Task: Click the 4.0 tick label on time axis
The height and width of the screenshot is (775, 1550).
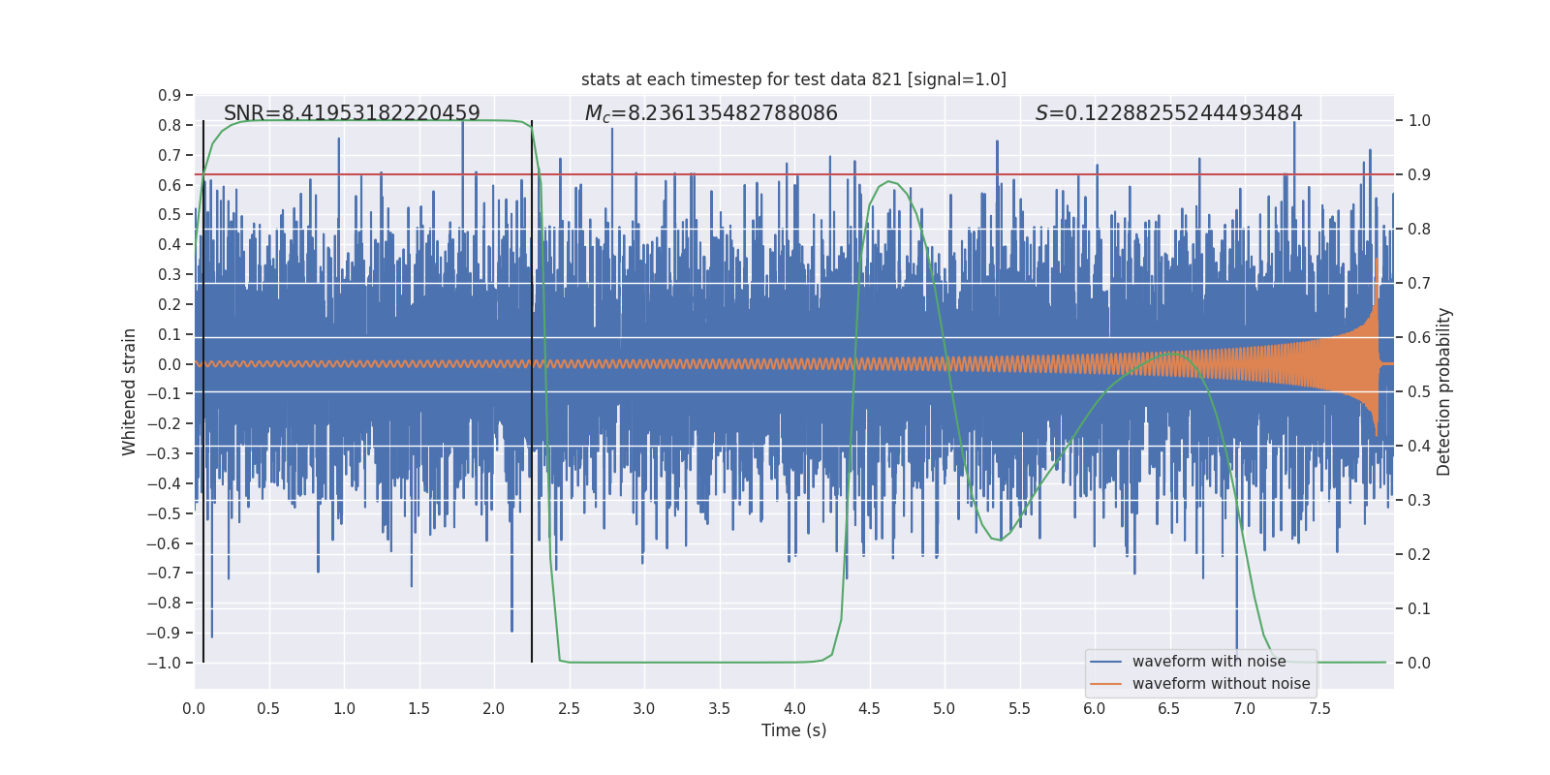Action: click(794, 709)
